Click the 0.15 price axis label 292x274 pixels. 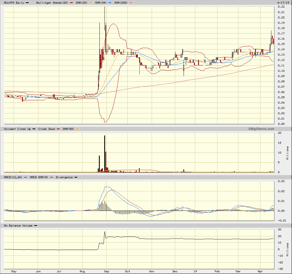pyautogui.click(x=281, y=44)
